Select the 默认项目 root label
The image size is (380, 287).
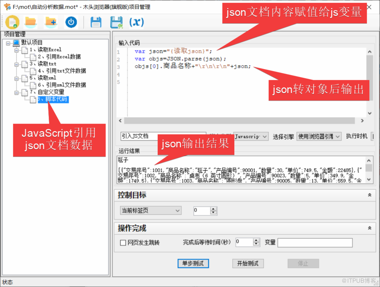pyautogui.click(x=32, y=43)
